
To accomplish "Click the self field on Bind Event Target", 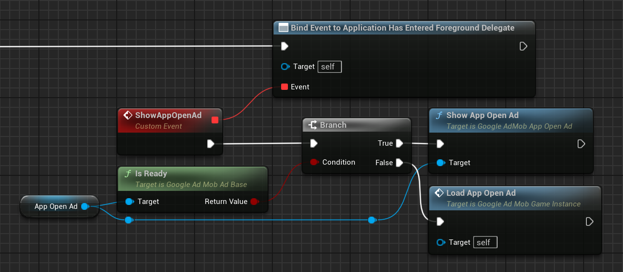I will point(329,67).
